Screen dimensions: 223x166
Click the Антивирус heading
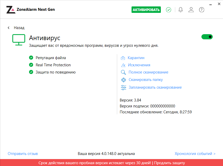45,38
